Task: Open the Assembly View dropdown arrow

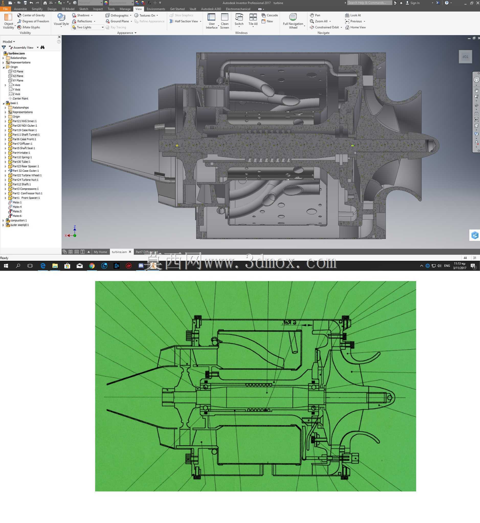Action: (x=37, y=48)
